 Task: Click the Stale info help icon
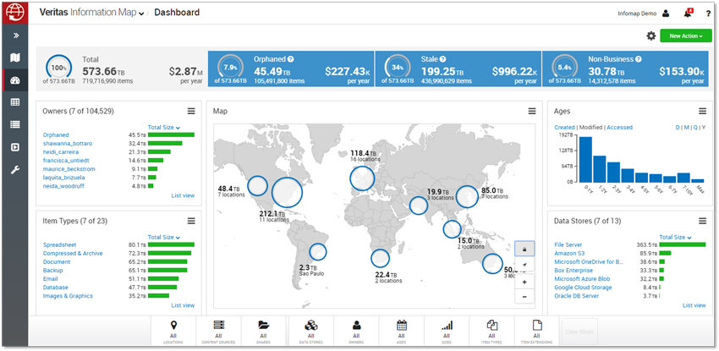[x=443, y=59]
